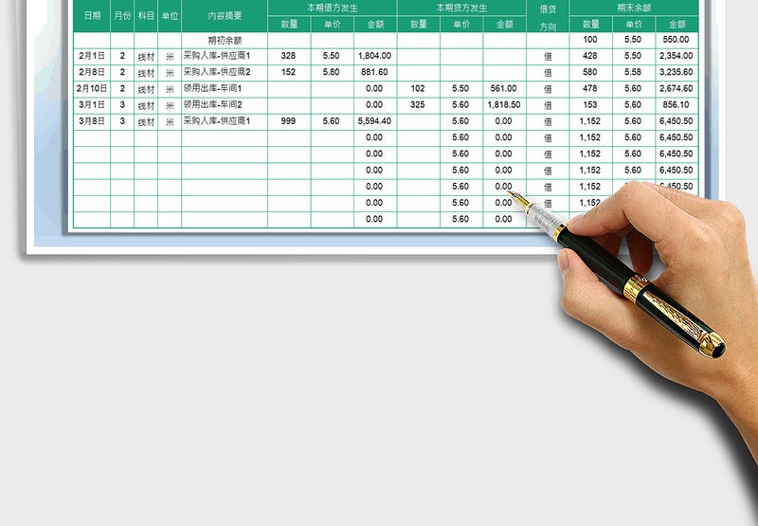The height and width of the screenshot is (526, 758).
Task: Select the 本期借方发生 header
Action: tap(332, 8)
